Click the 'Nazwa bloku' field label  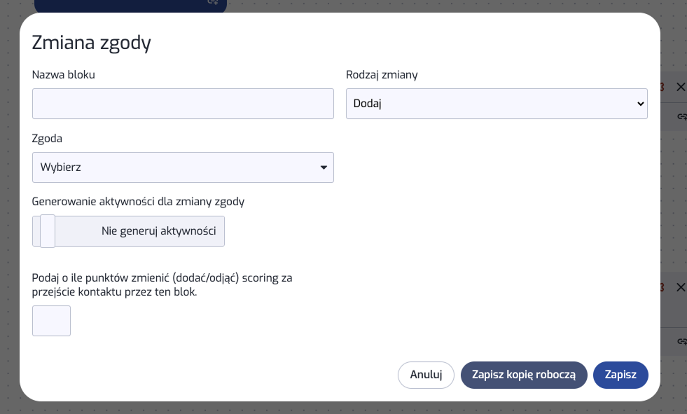click(64, 75)
